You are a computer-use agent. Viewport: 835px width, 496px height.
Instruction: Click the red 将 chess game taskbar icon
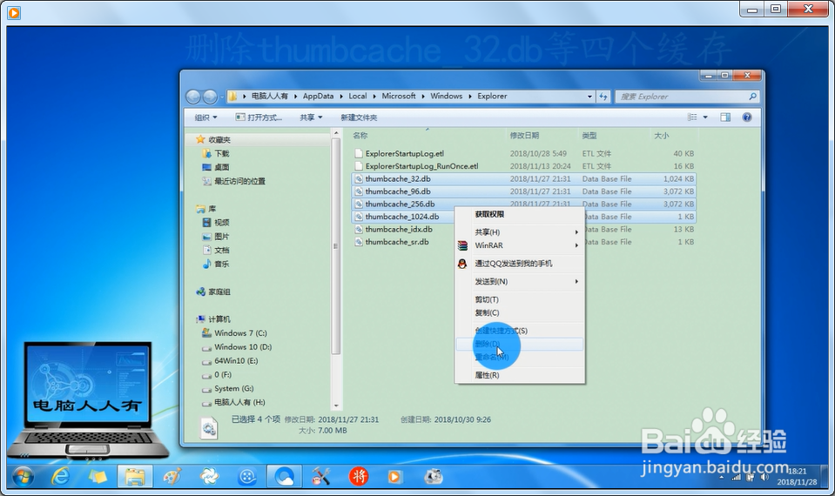pos(359,476)
